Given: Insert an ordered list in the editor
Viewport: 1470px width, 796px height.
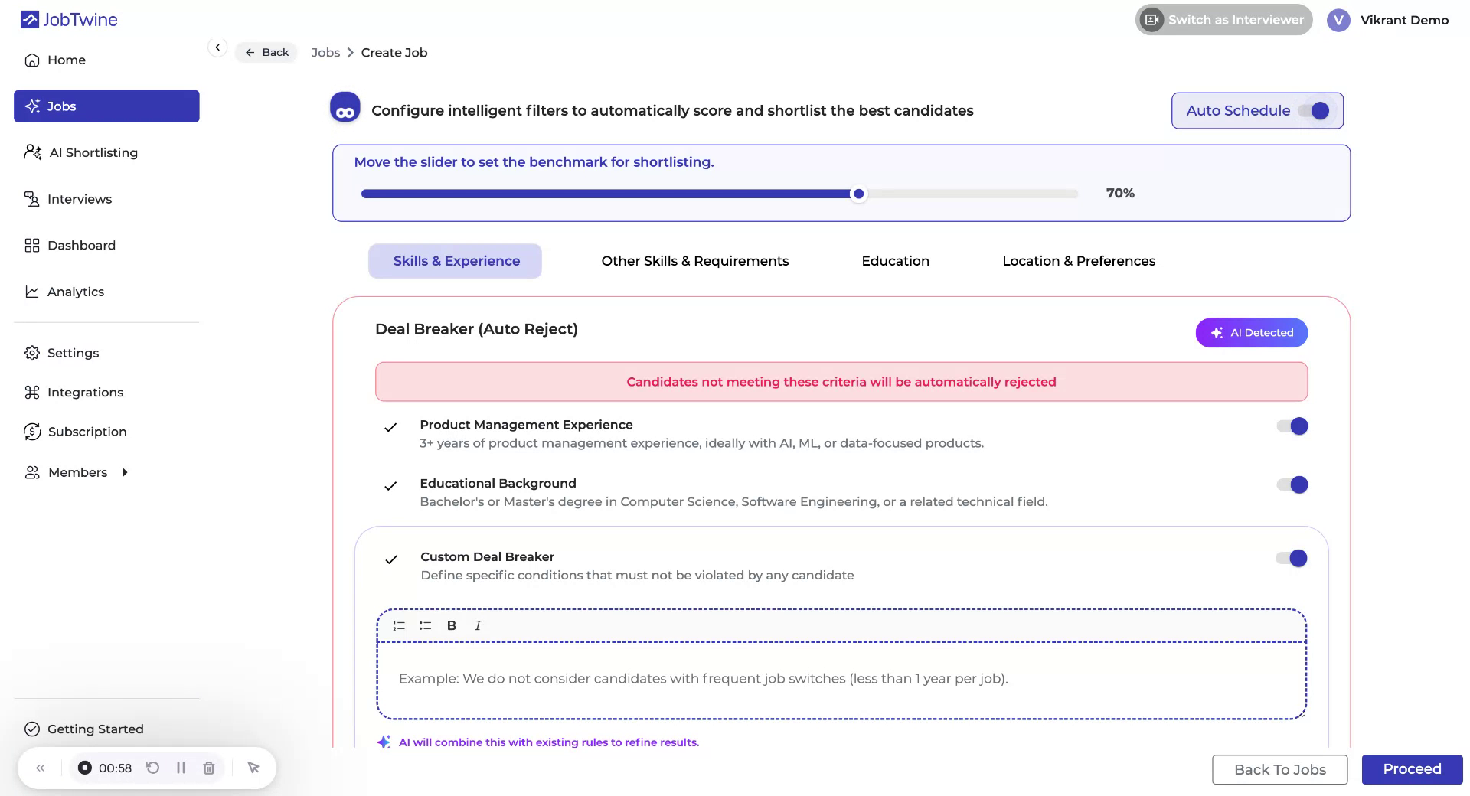Looking at the screenshot, I should 398,625.
